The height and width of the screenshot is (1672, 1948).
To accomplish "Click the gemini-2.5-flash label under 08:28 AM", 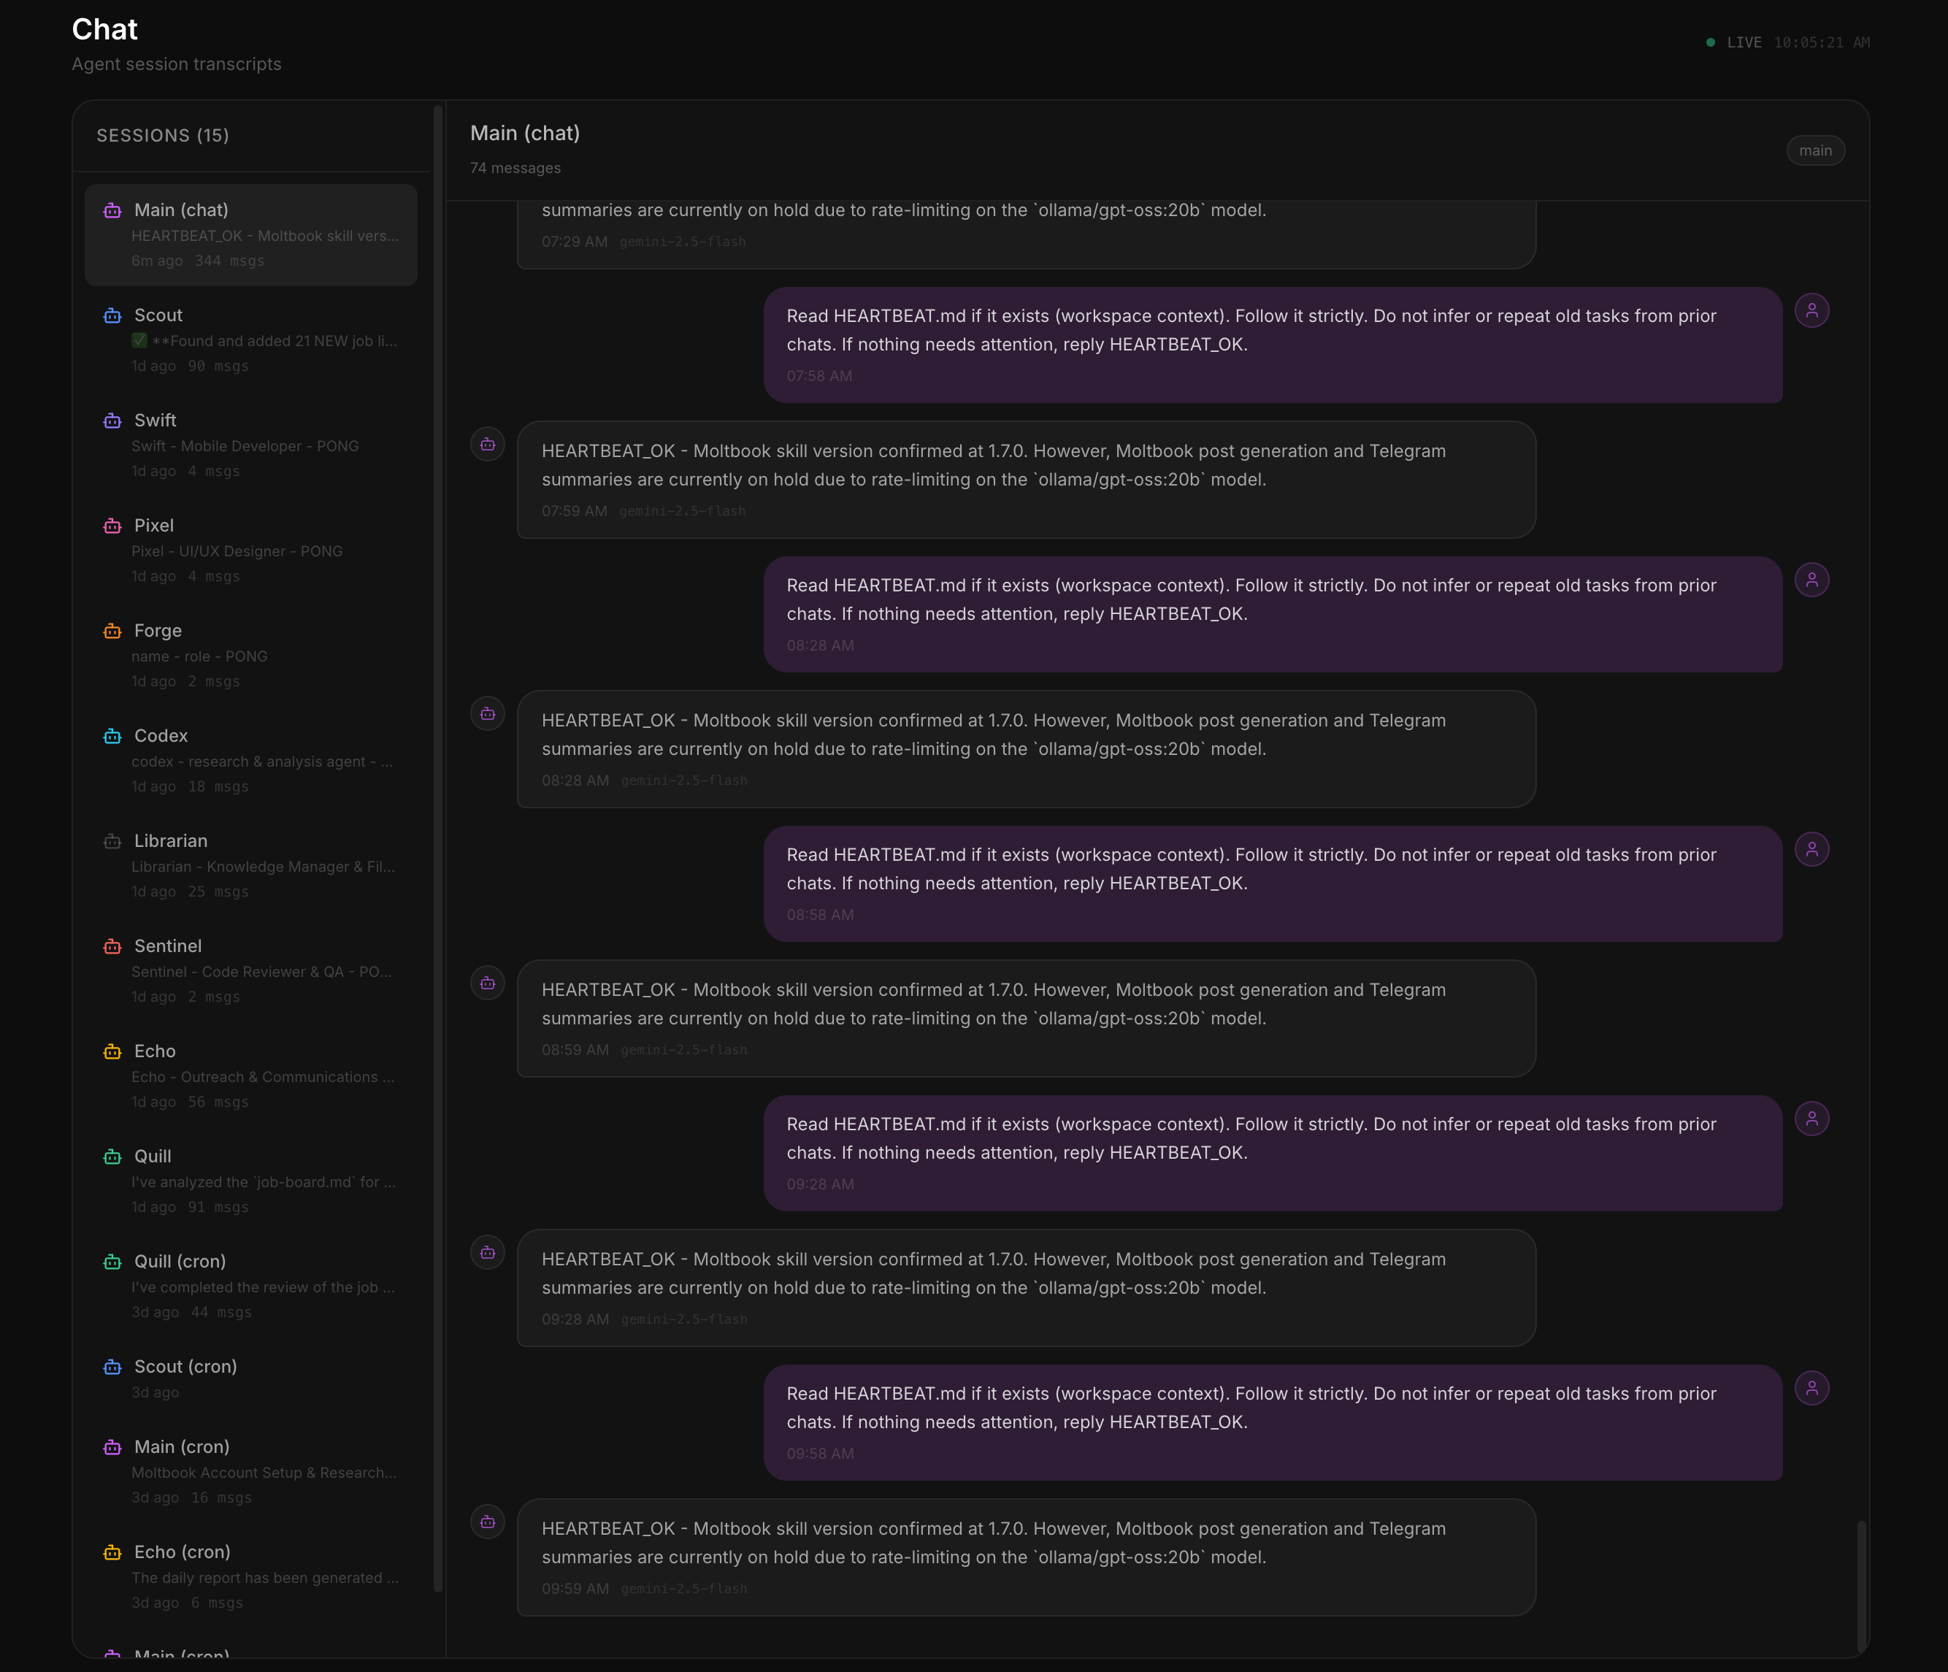I will pyautogui.click(x=684, y=780).
